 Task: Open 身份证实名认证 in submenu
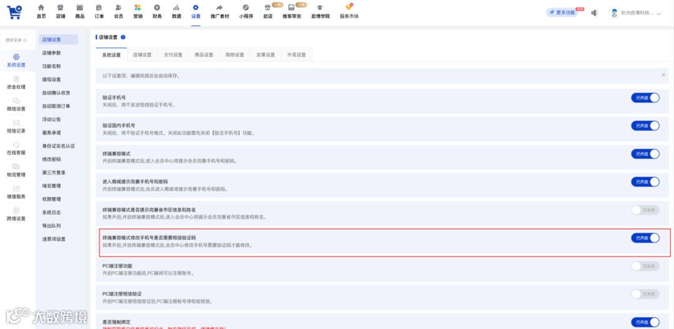59,146
